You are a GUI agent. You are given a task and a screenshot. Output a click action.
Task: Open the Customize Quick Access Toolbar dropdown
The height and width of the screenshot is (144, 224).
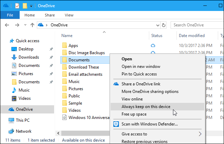(x=31, y=6)
